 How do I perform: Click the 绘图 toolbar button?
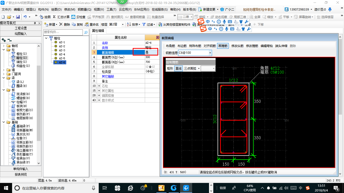pyautogui.click(x=45, y=17)
